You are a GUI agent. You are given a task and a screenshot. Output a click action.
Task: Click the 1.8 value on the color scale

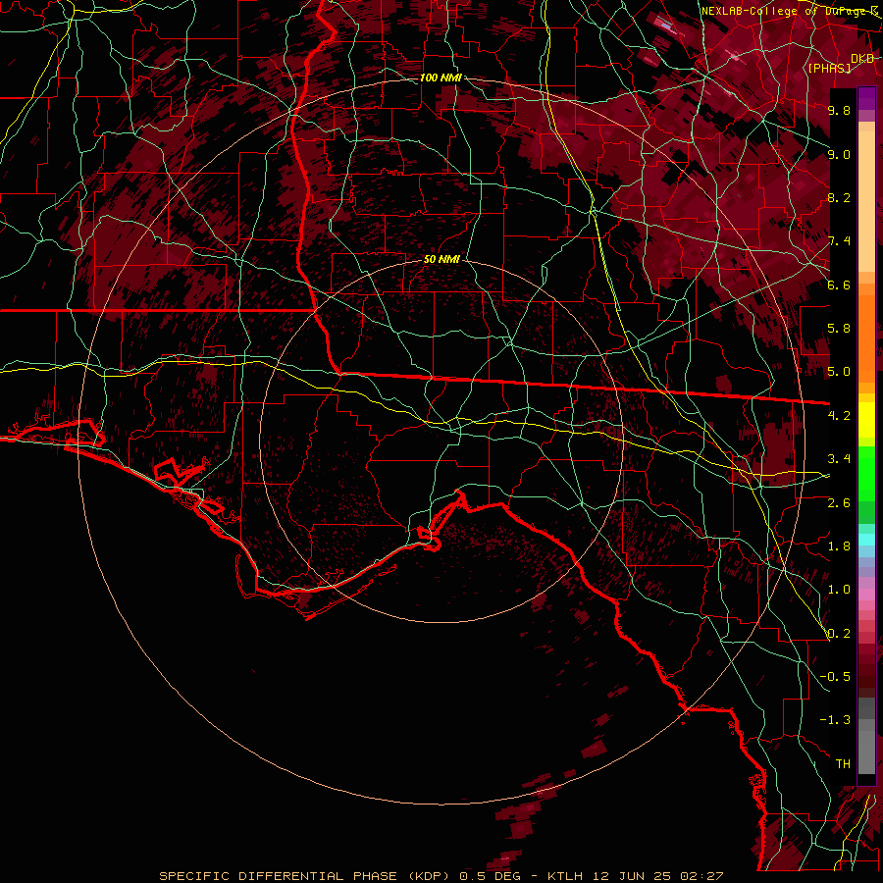point(839,546)
